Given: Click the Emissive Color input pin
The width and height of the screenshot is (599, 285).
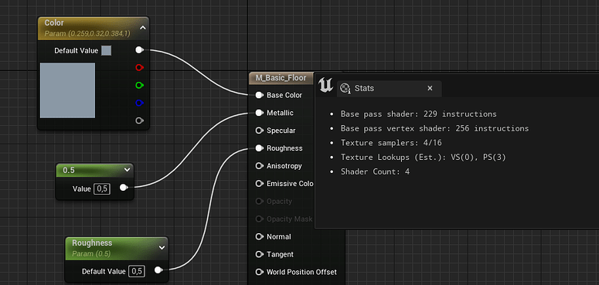Looking at the screenshot, I should (260, 184).
